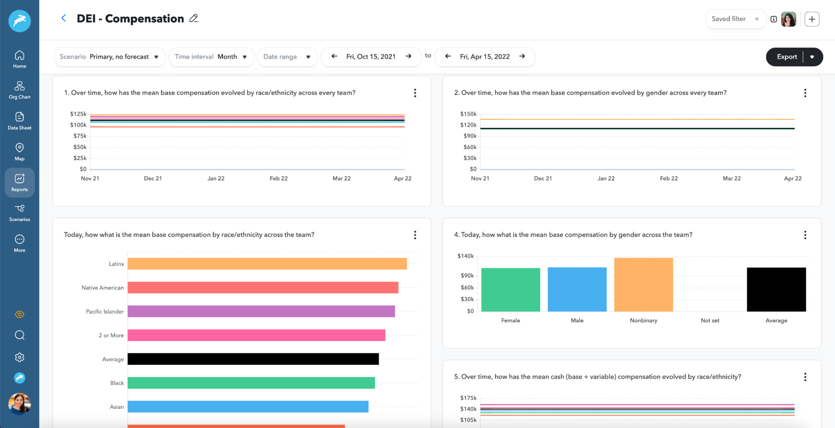Screen dimensions: 835x428
Task: Click the More icon in sidebar
Action: pyautogui.click(x=19, y=242)
